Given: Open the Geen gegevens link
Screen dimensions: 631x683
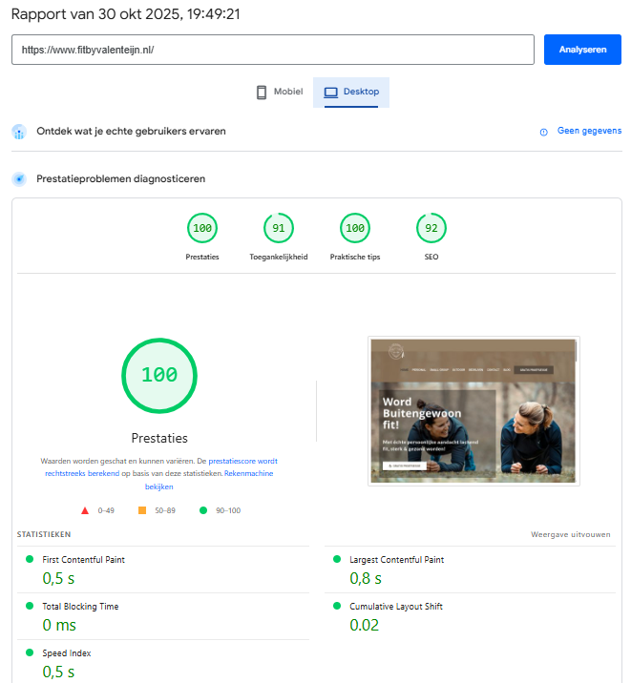Looking at the screenshot, I should tap(589, 131).
